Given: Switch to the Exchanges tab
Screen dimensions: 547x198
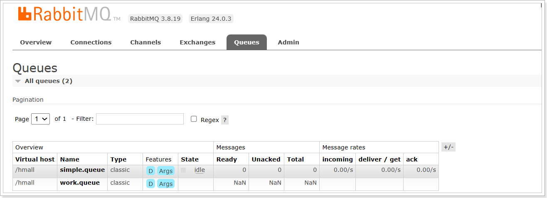Looking at the screenshot, I should click(197, 42).
